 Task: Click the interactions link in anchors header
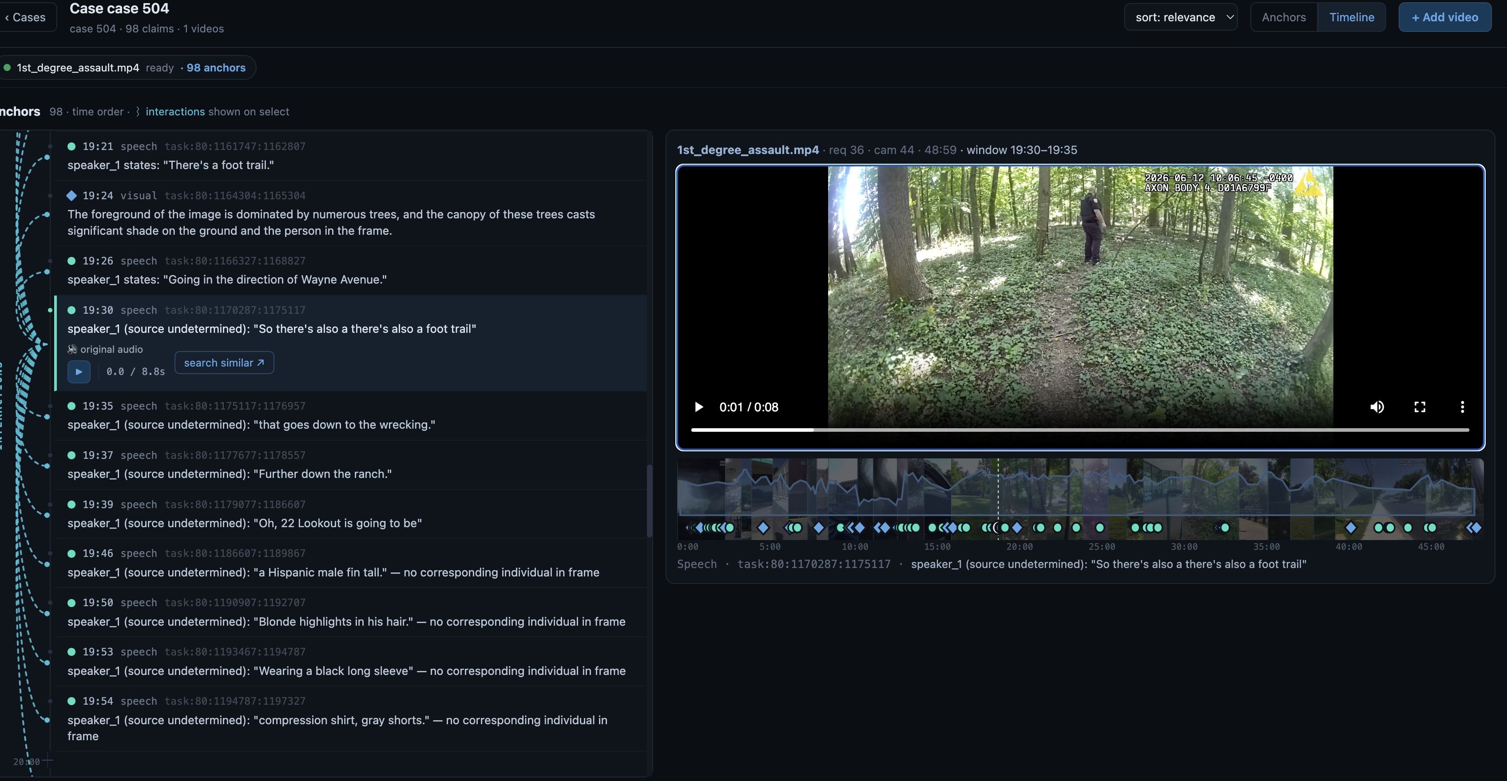(175, 112)
